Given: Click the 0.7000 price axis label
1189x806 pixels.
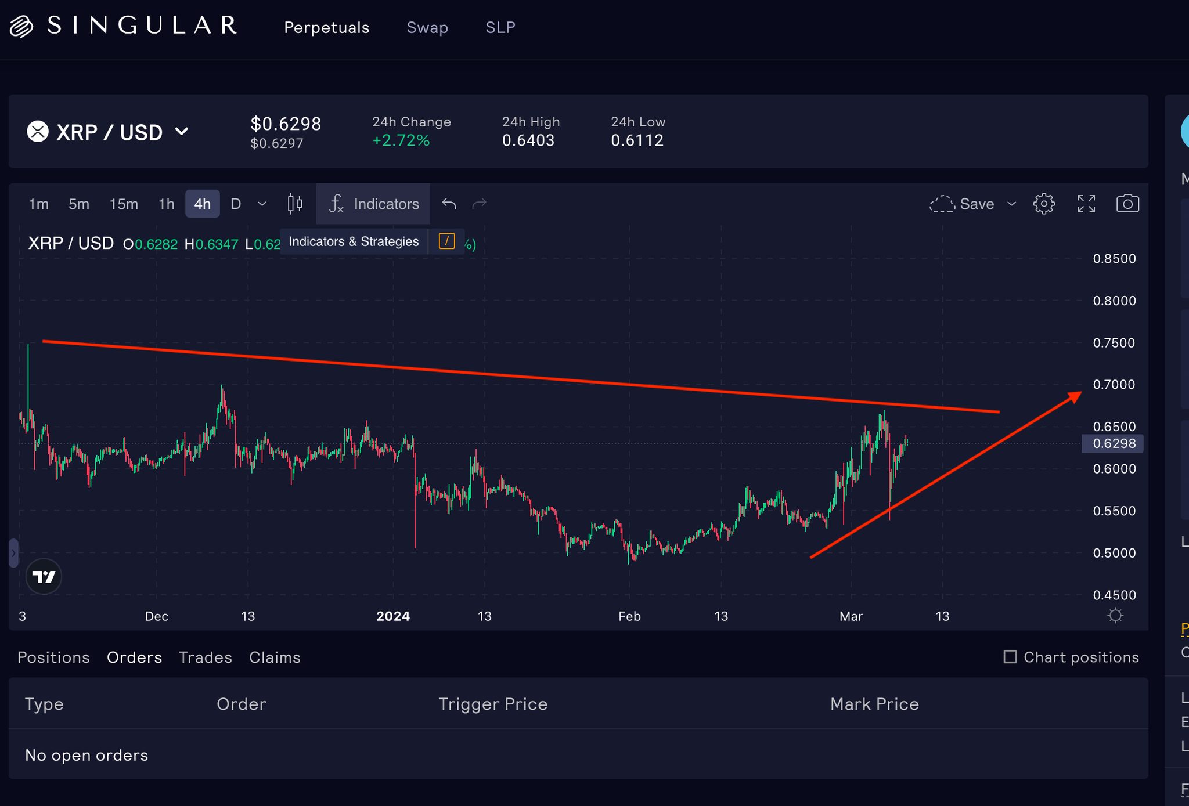Looking at the screenshot, I should tap(1114, 385).
